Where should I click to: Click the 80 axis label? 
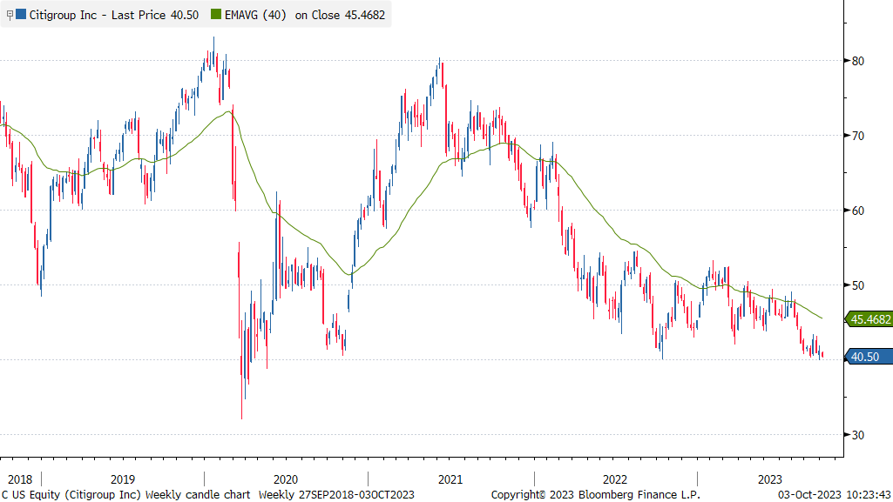coord(857,61)
